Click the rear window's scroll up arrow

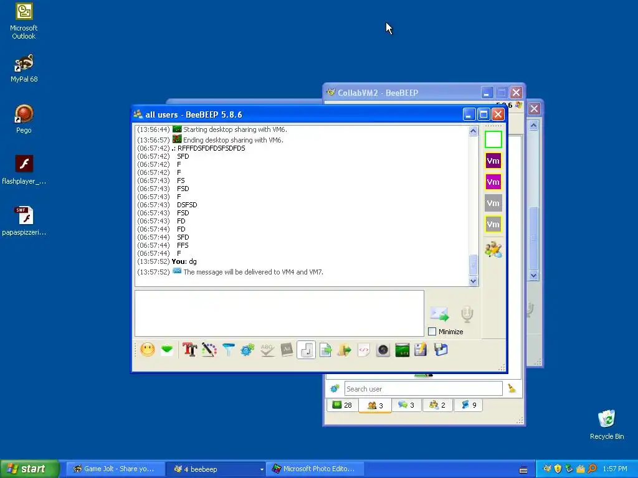coord(533,125)
